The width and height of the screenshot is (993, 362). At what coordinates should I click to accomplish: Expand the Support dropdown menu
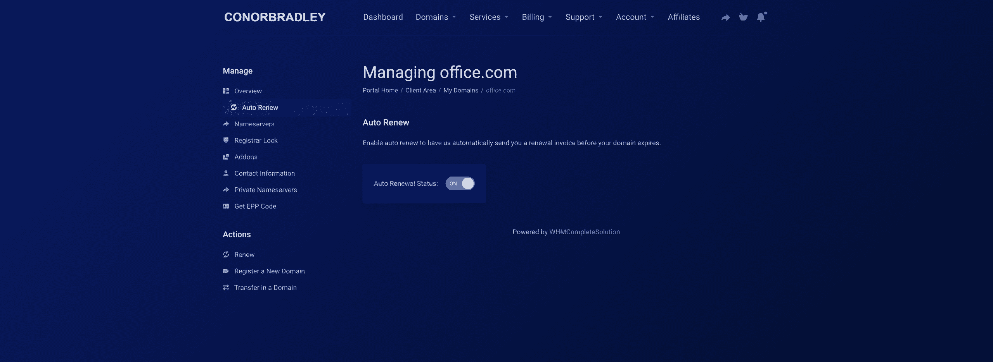(x=584, y=17)
